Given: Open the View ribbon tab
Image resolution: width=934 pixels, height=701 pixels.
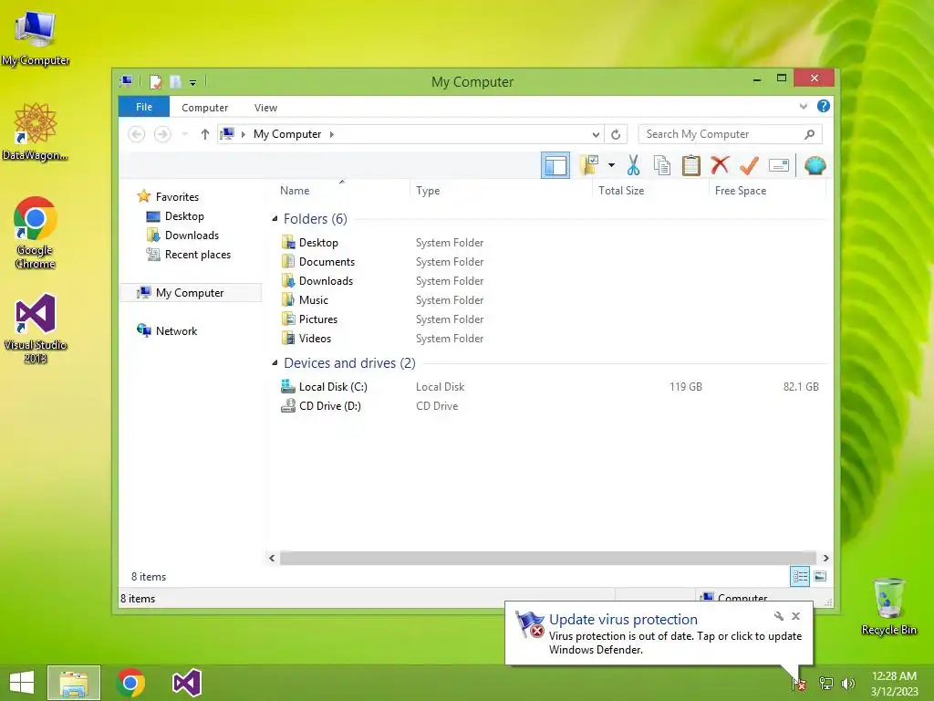Looking at the screenshot, I should 265,108.
